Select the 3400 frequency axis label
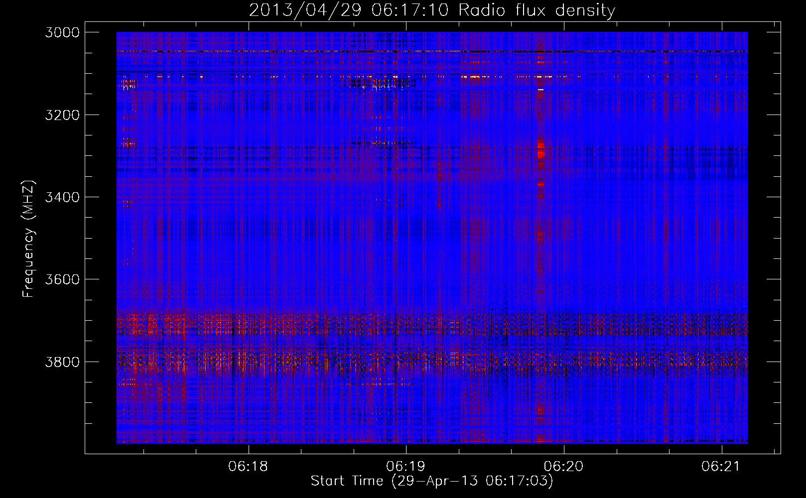The width and height of the screenshot is (806, 498). click(62, 197)
